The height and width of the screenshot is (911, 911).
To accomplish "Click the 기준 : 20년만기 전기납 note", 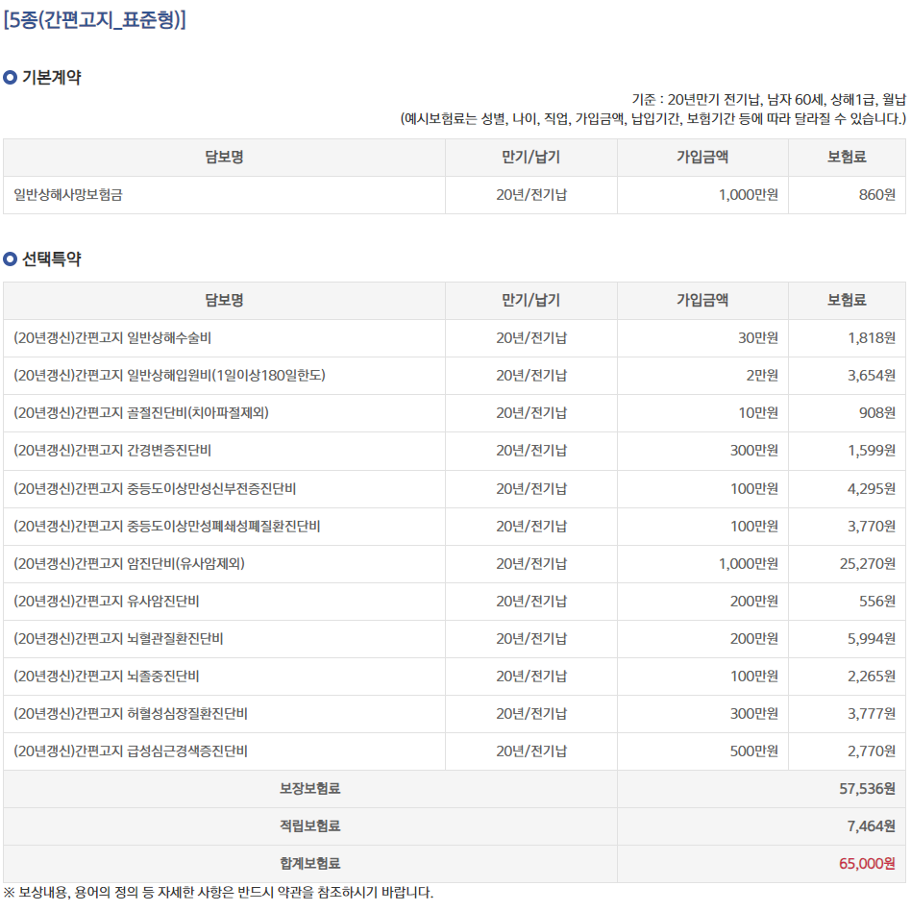I will tap(769, 100).
